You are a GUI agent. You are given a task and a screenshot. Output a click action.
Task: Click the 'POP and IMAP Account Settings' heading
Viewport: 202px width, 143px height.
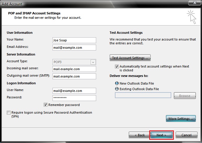[x=34, y=13]
